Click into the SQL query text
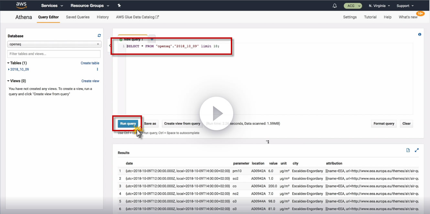 173,46
